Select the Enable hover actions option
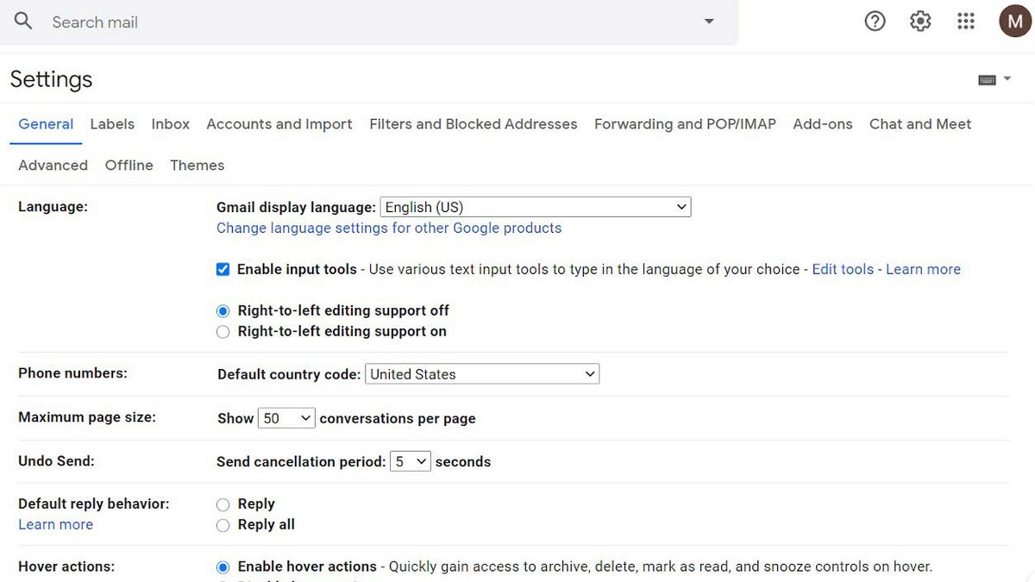Screen dimensions: 1035x582 [x=223, y=566]
